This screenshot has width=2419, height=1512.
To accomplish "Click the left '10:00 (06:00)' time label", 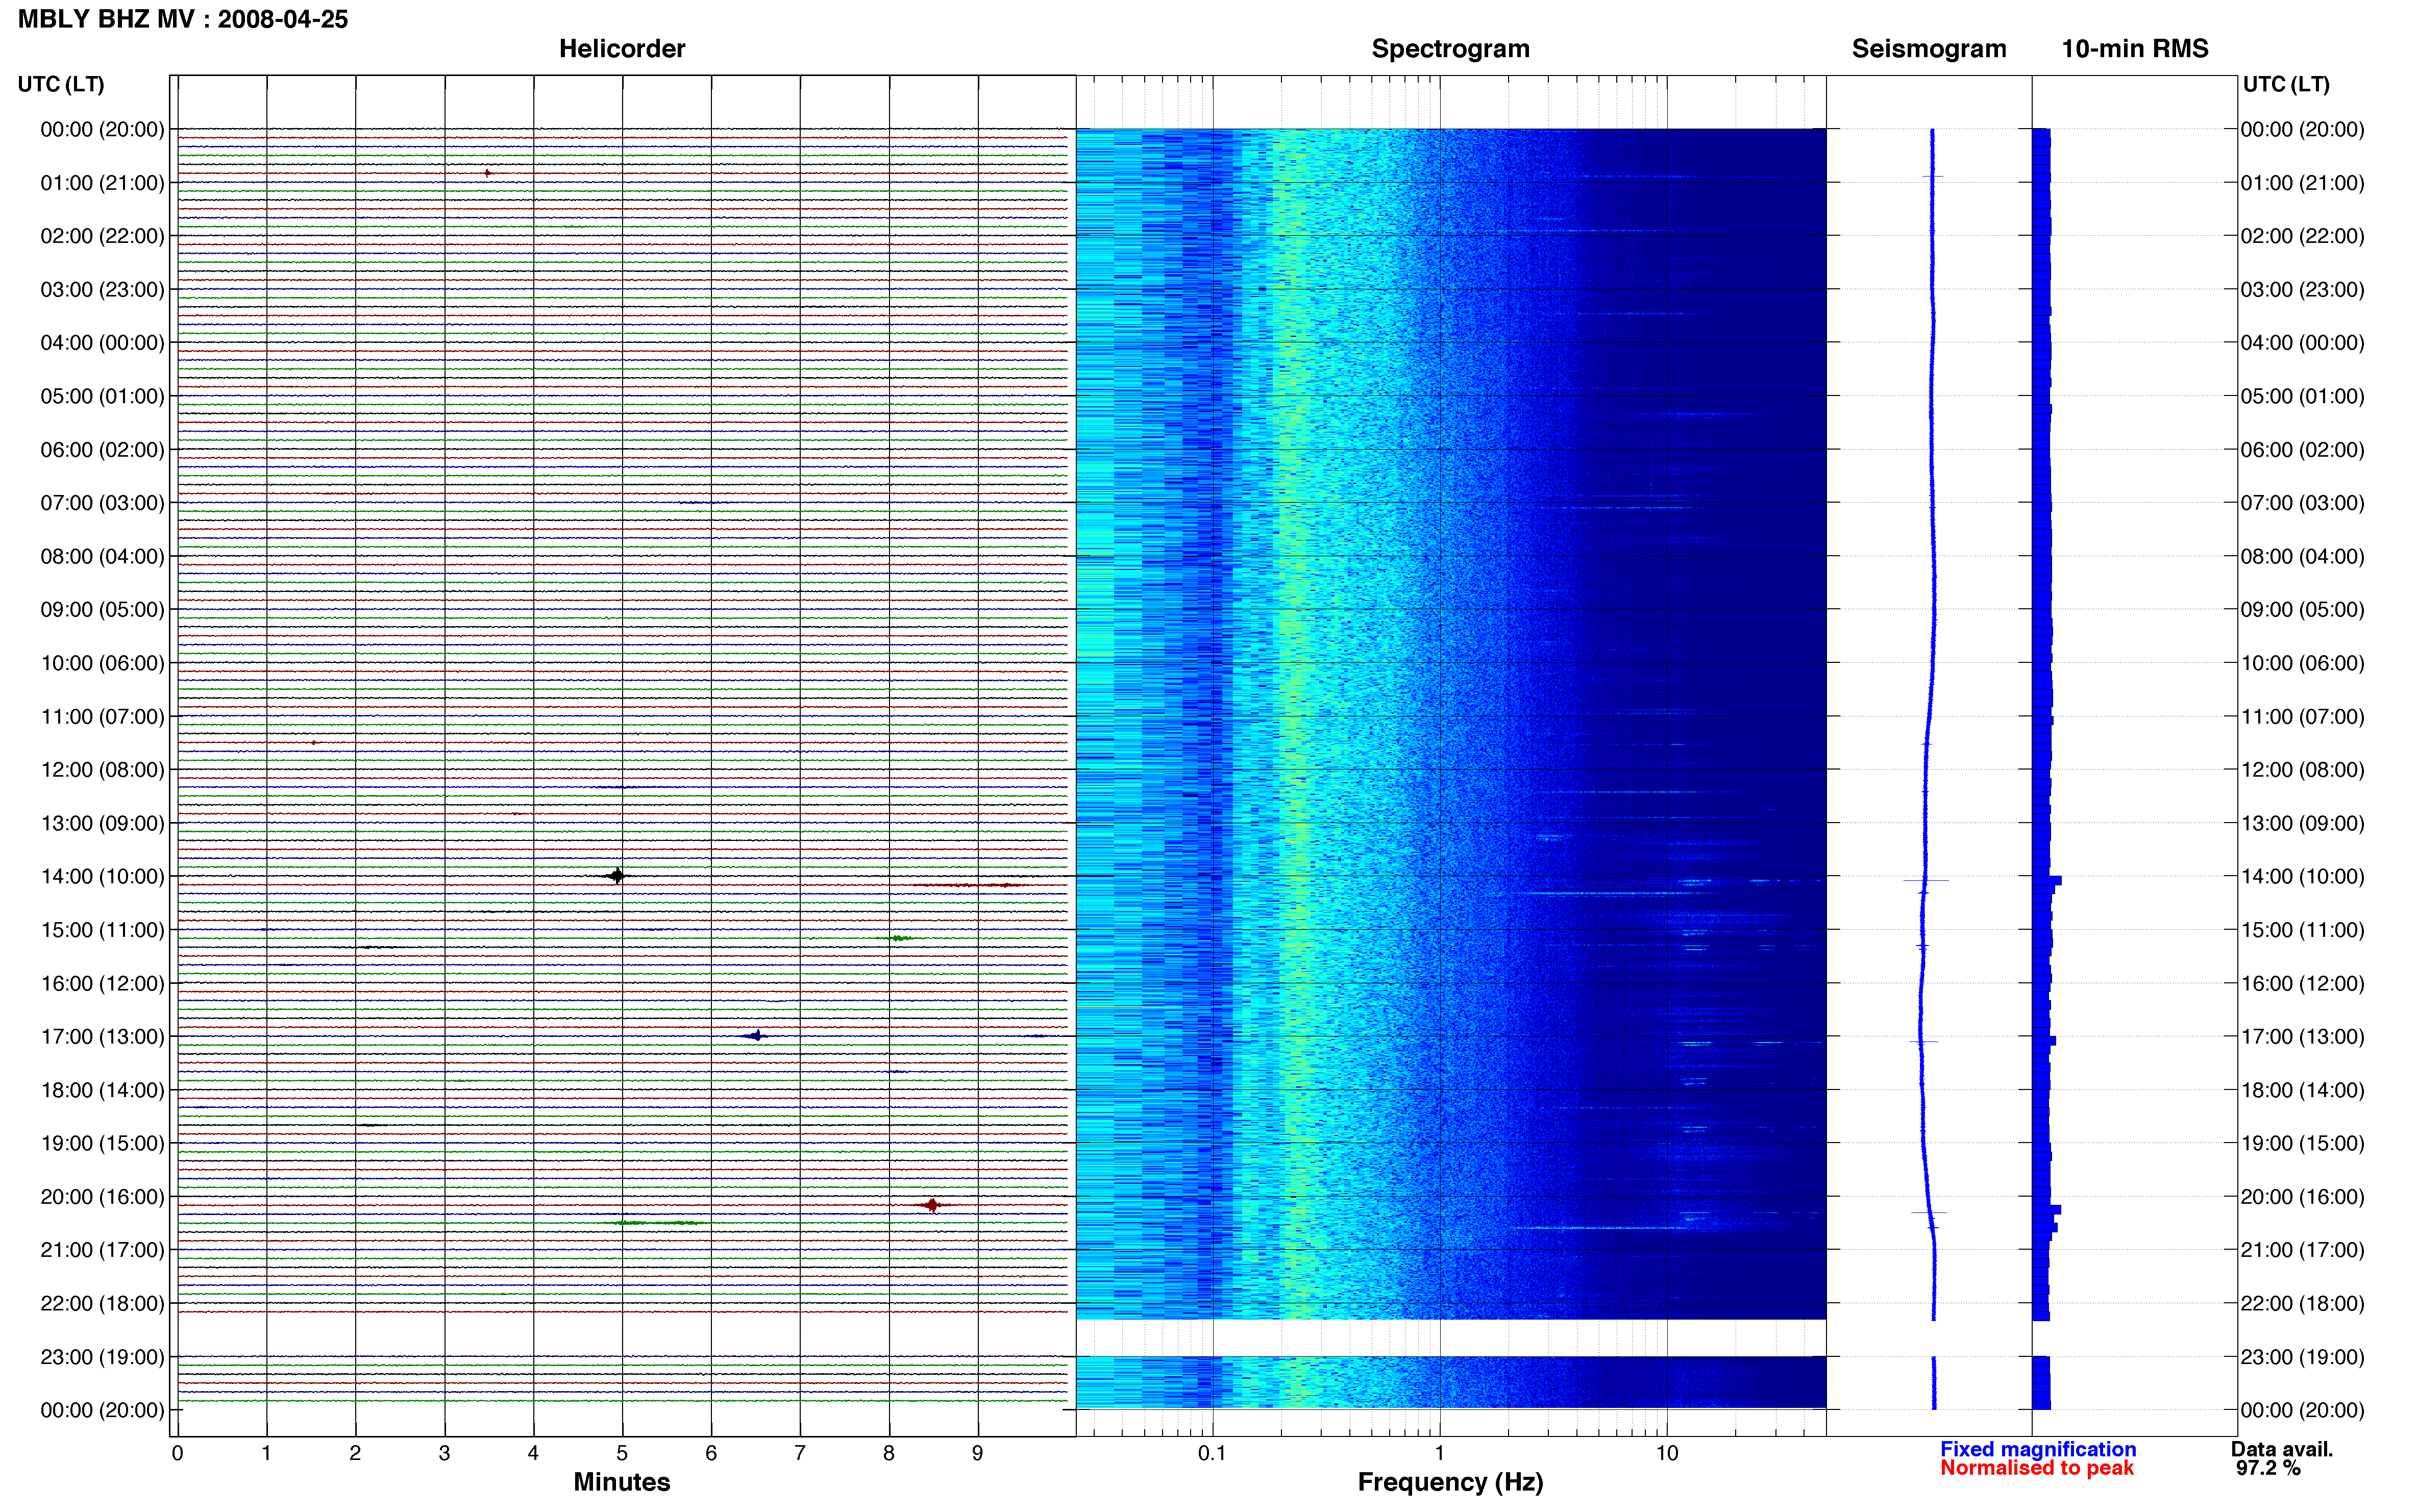I will 102,663.
